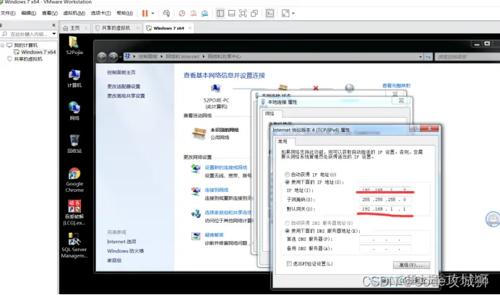Select the 自动获得 IP 地址 radio button

[287, 175]
